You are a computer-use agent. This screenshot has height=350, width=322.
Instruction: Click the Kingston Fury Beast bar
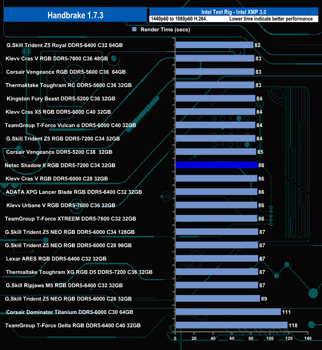(215, 98)
